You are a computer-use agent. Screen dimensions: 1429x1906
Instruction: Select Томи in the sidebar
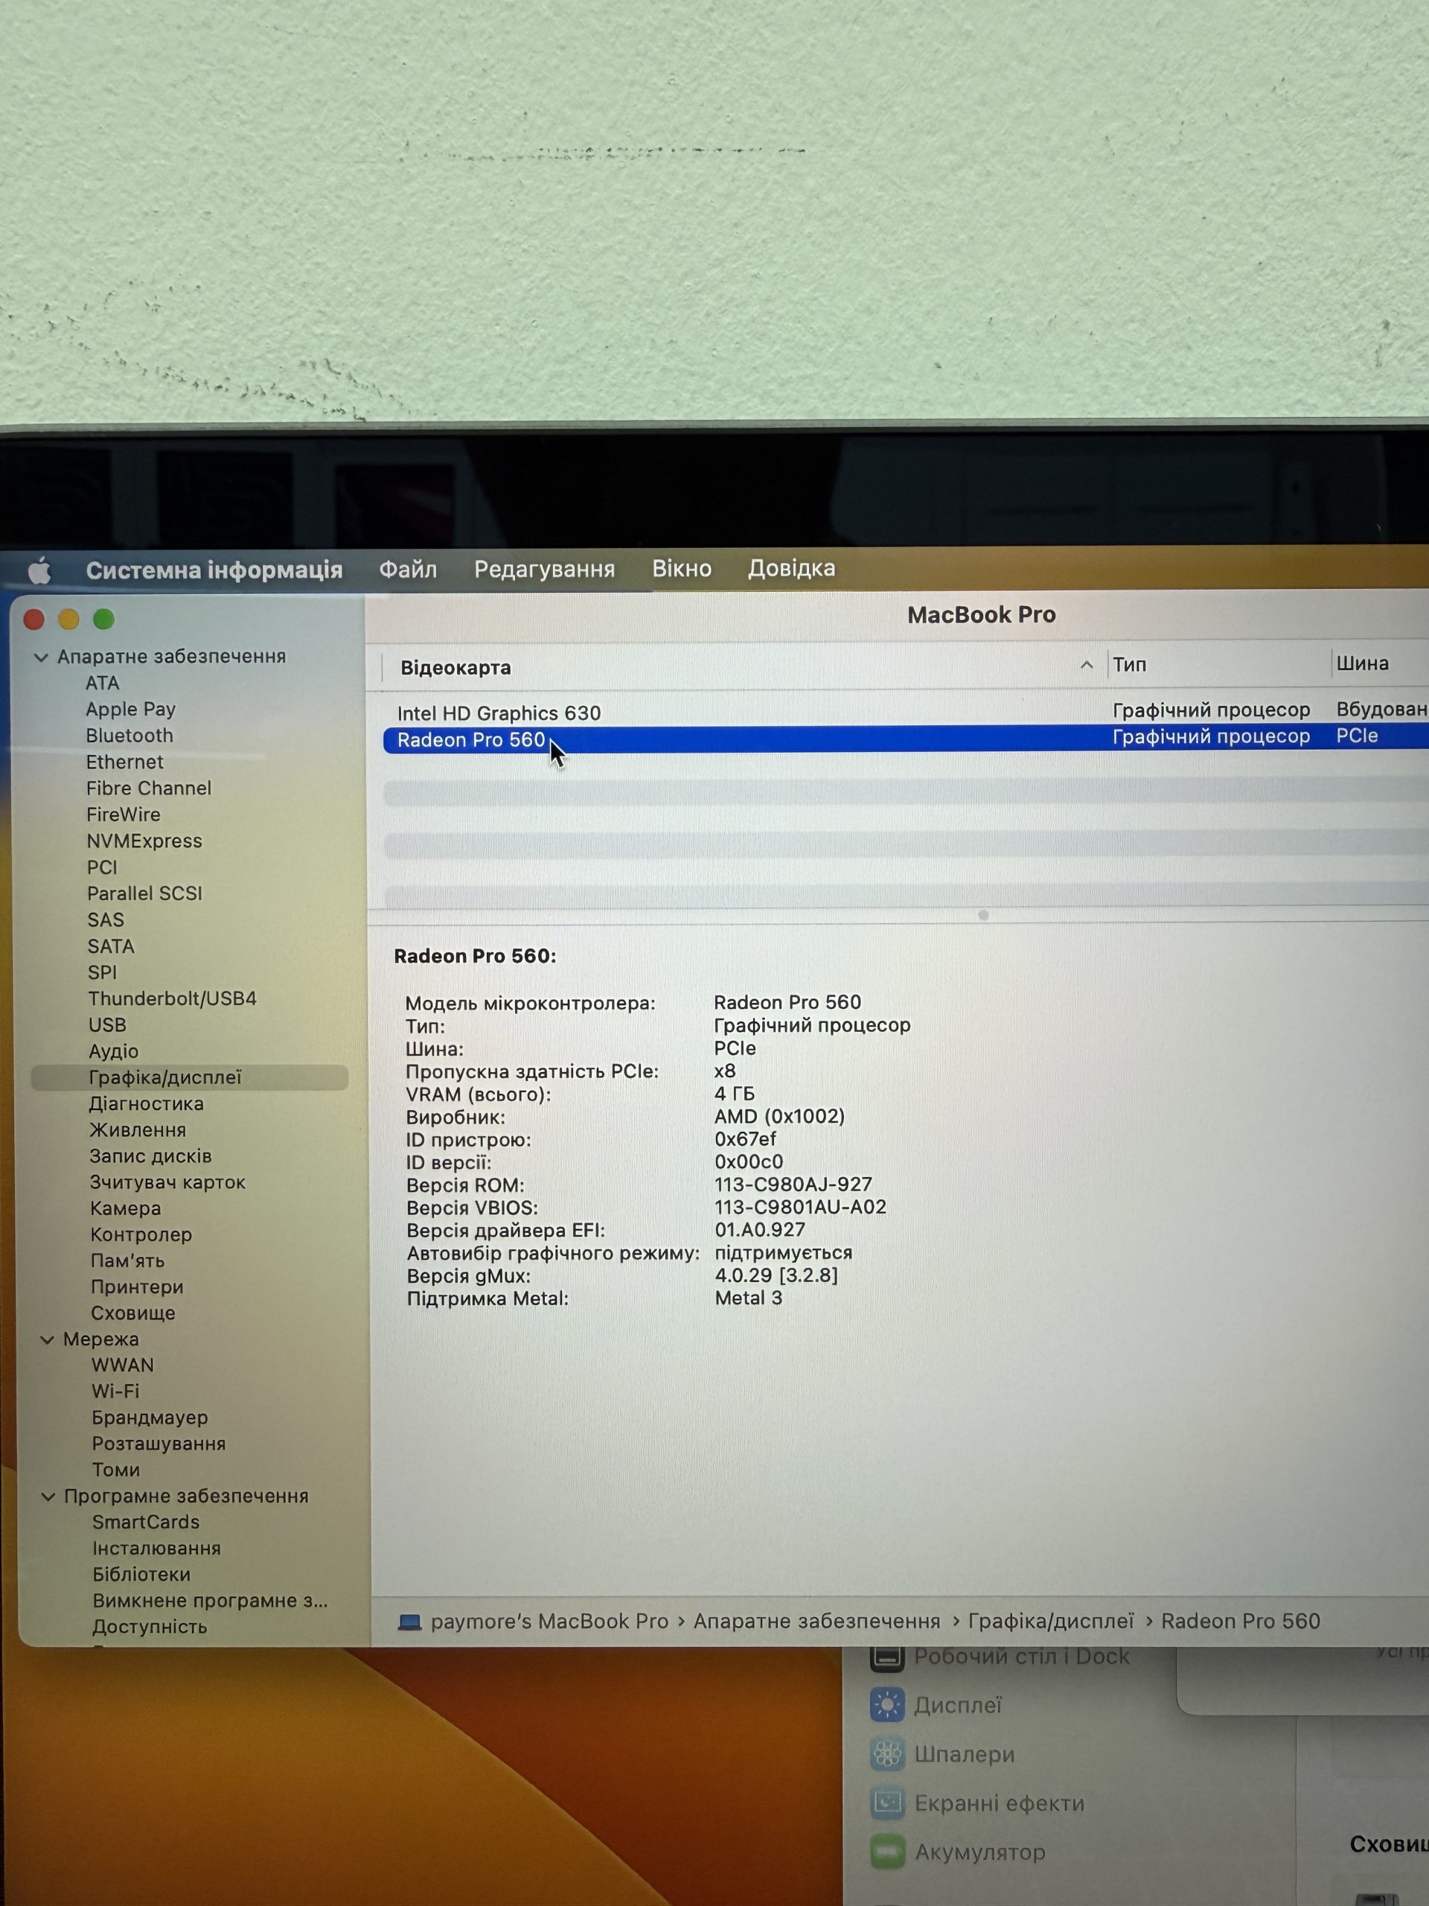coord(116,1471)
